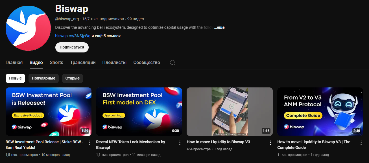Open options for The Complete Guide video
The height and width of the screenshot is (163, 369).
361,143
